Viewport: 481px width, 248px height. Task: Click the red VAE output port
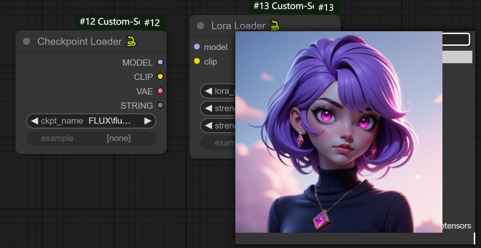click(160, 91)
